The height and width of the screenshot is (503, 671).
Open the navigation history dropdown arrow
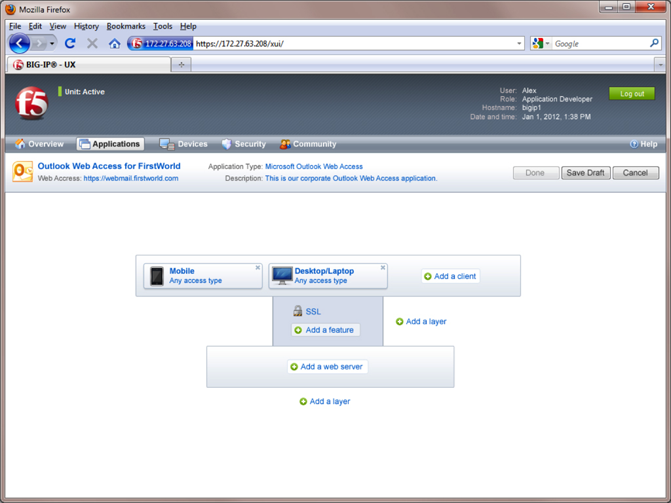[52, 44]
